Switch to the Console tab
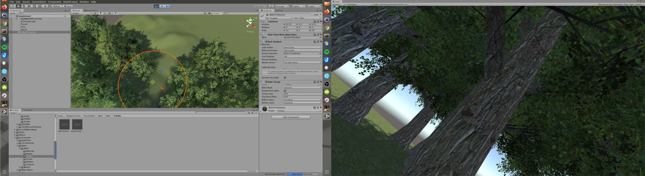This screenshot has width=645, height=176. pyautogui.click(x=28, y=110)
